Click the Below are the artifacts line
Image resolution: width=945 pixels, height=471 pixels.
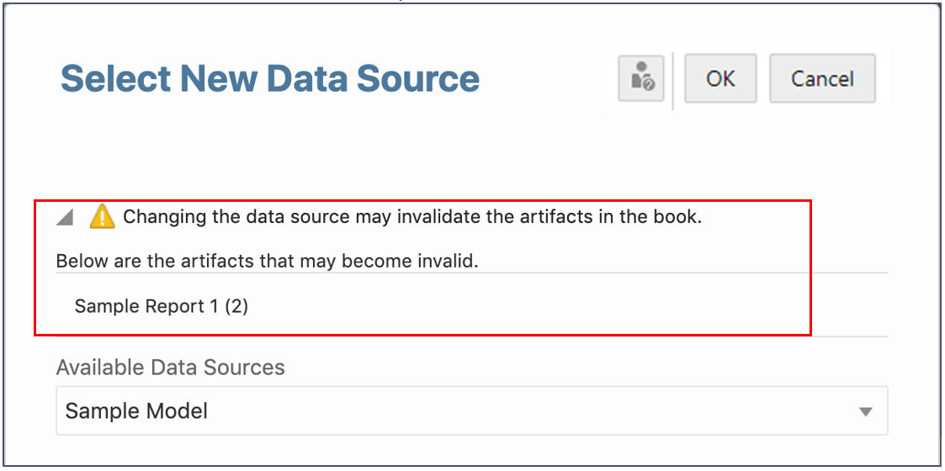coord(267,261)
